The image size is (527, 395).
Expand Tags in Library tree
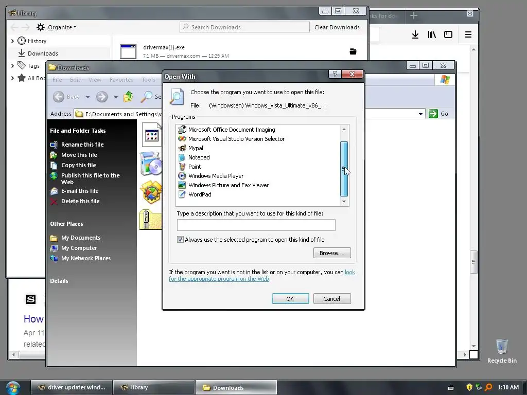12,66
